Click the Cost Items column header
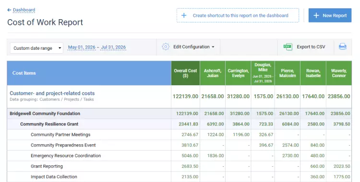Screen dimensions: 360x182 click(x=89, y=73)
